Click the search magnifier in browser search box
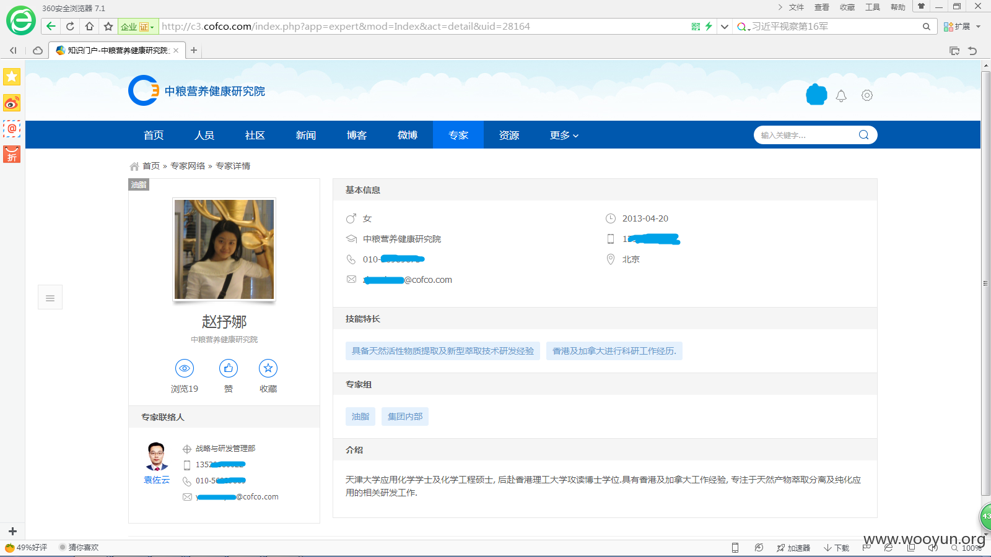The width and height of the screenshot is (991, 557). [926, 27]
